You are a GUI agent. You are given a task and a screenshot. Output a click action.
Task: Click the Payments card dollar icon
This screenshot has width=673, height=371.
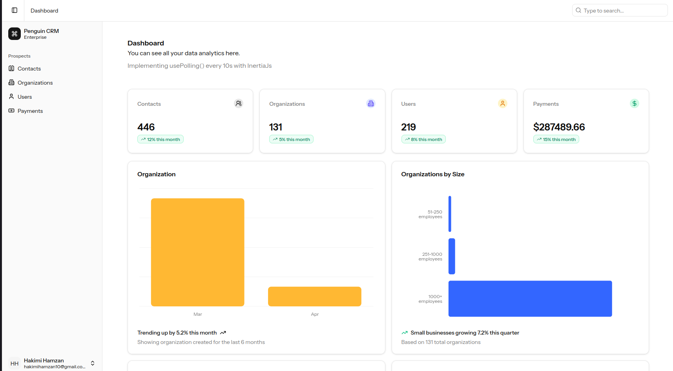[x=634, y=103]
